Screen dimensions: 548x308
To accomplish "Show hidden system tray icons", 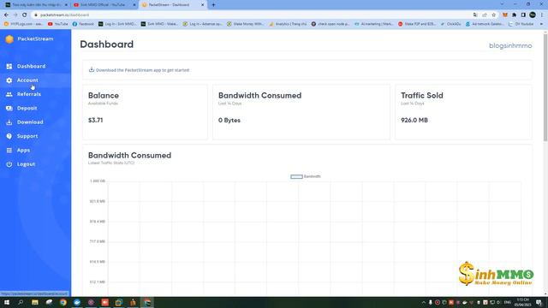I will coord(424,302).
